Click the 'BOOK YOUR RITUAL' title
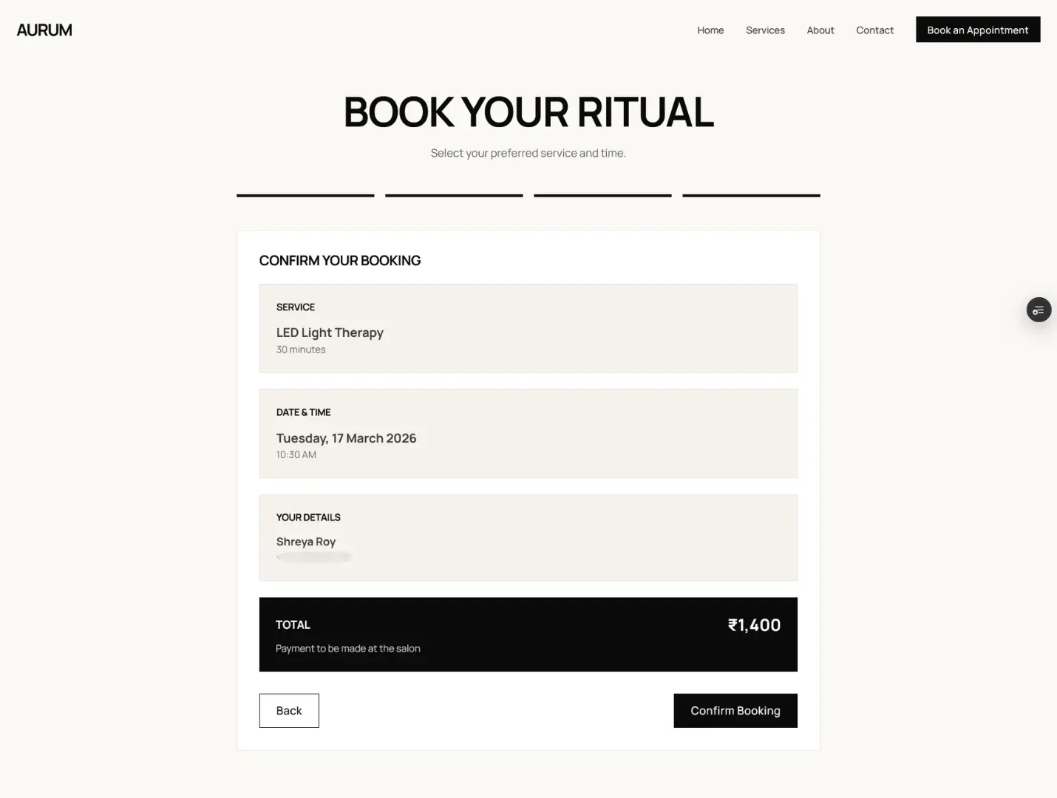This screenshot has width=1057, height=798. pos(528,112)
